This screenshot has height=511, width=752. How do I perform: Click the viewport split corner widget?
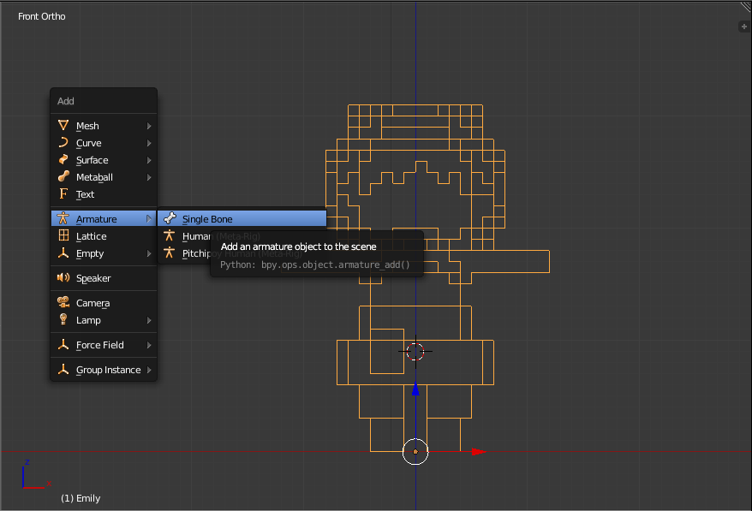click(x=746, y=7)
